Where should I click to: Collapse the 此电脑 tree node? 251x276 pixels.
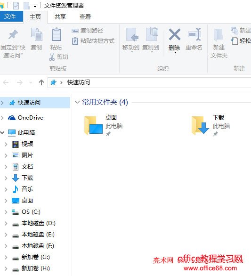point(2,132)
